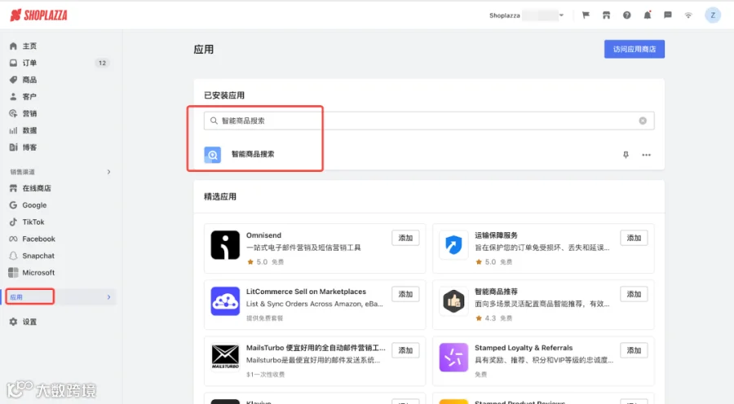This screenshot has height=404, width=734.
Task: Open 营销 in sidebar
Action: pyautogui.click(x=29, y=113)
